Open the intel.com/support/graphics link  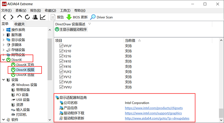pos(153,113)
